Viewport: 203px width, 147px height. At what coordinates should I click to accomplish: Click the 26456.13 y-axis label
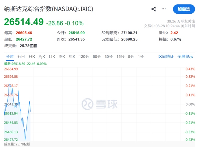coord(11,132)
